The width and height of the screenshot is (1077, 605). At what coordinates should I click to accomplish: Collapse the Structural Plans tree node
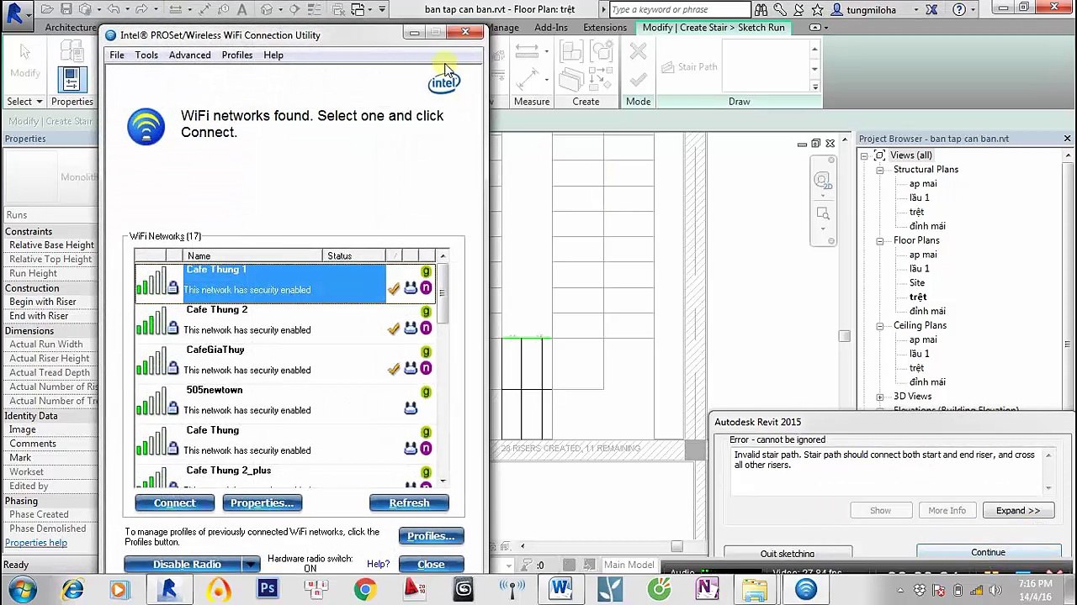879,170
